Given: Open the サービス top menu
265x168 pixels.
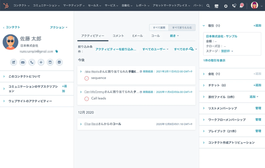Looking at the screenshot, I should coord(111,6).
